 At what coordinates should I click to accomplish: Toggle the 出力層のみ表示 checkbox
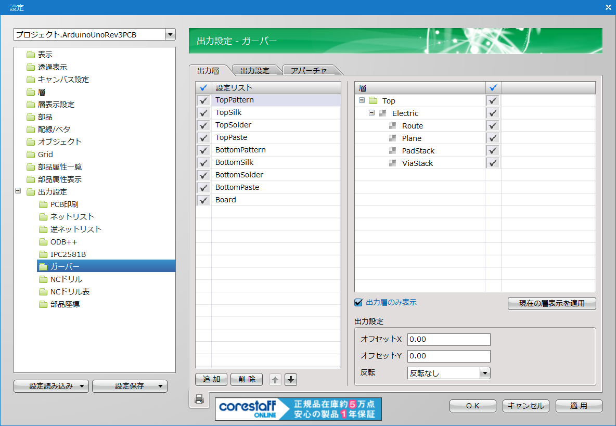[358, 302]
